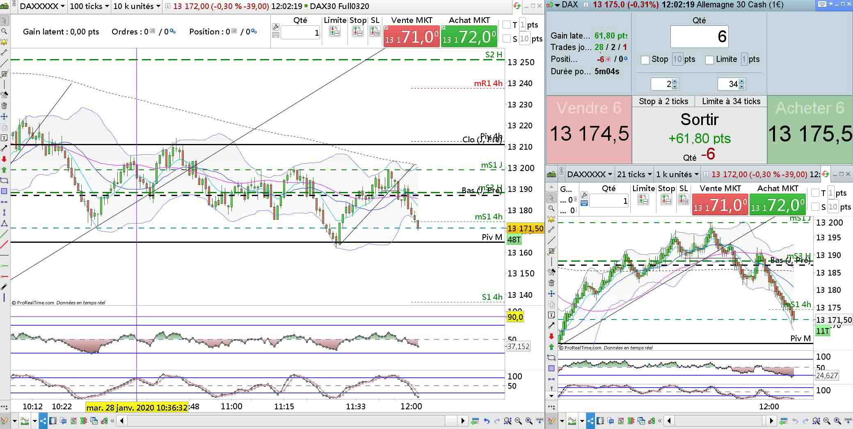853x429 pixels.
Task: Select the text T tool in left toolbar
Action: coord(4,138)
